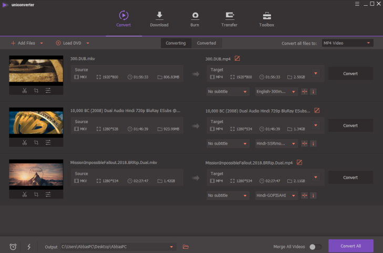Click the Add Files button
The width and height of the screenshot is (383, 253).
[x=23, y=43]
